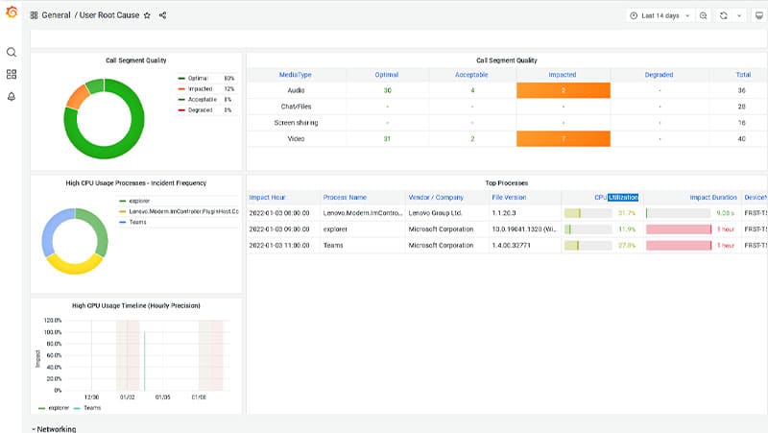
Task: Click the orange Impacted cell in the Video row
Action: (563, 138)
